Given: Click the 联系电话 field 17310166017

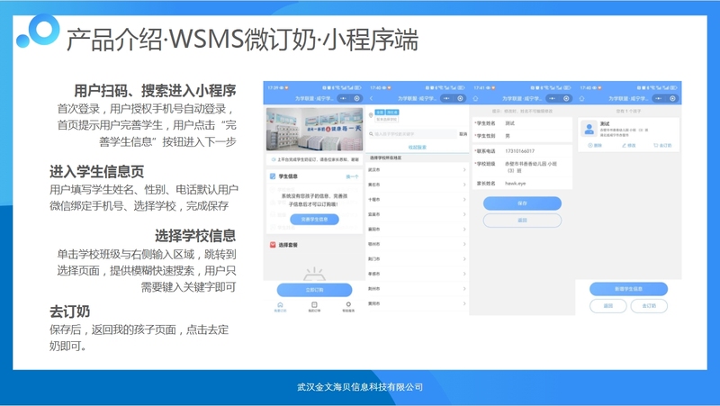Looking at the screenshot, I should coord(522,151).
